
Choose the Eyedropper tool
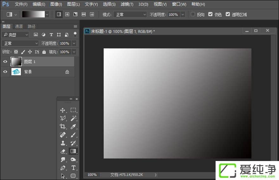click(73, 127)
